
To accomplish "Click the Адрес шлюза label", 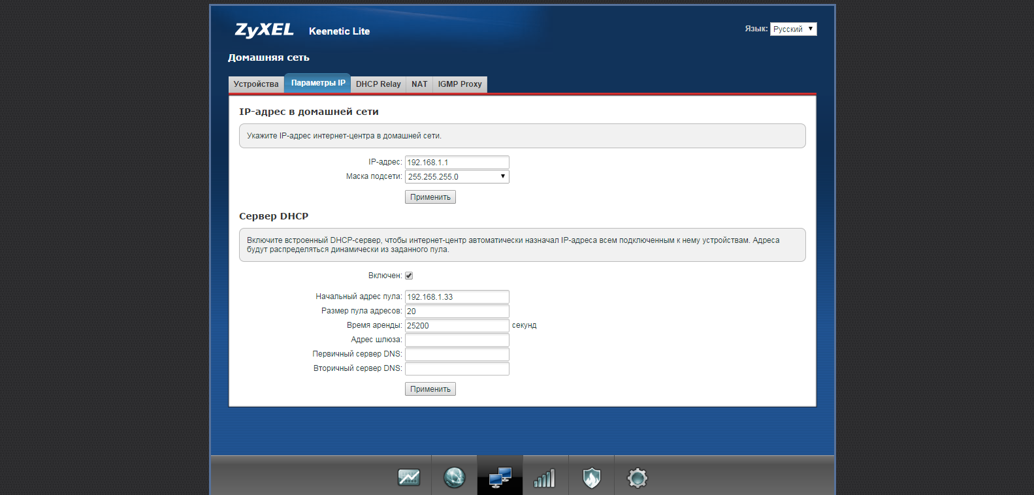I will (376, 340).
